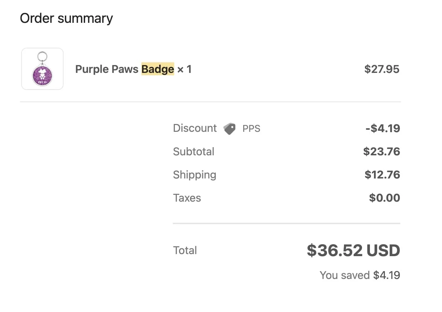This screenshot has width=442, height=312.
Task: Click the discount tag icon
Action: 230,129
